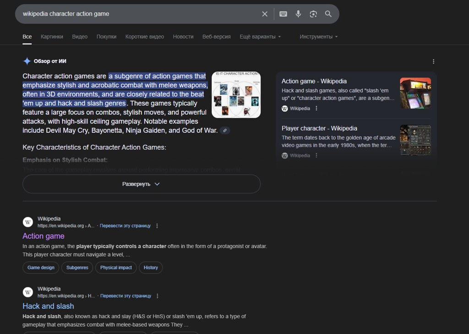
Task: Switch to the Картинки tab
Action: click(52, 37)
